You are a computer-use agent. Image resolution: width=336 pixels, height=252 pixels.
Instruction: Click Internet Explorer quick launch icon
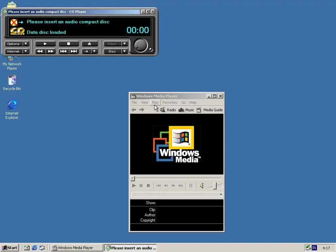pos(34,248)
